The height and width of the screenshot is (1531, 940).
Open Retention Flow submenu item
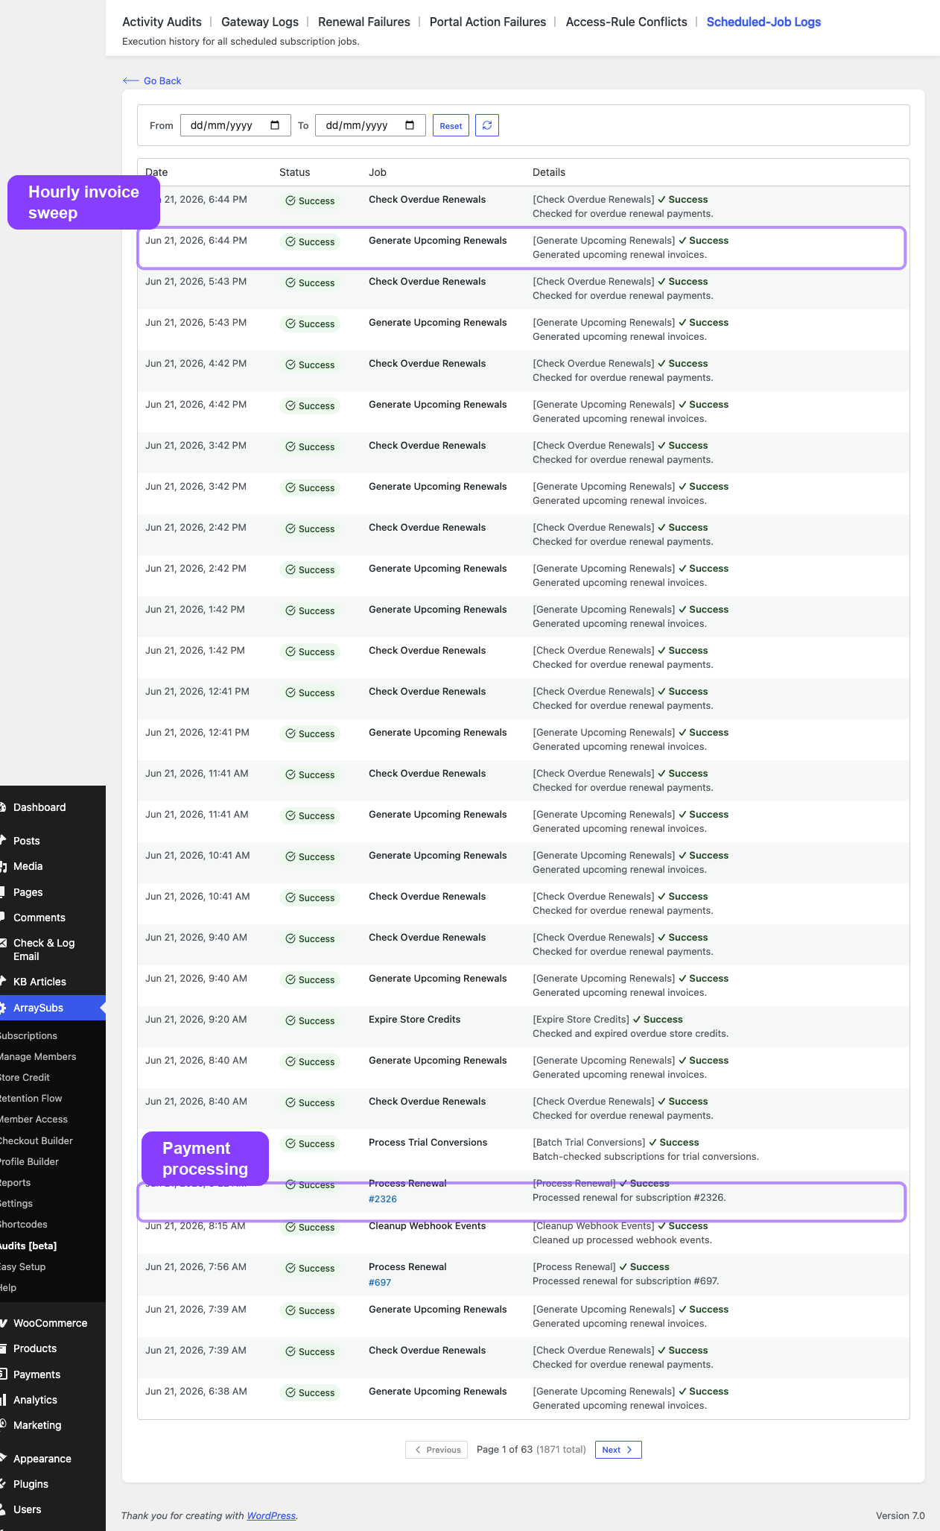coord(31,1098)
